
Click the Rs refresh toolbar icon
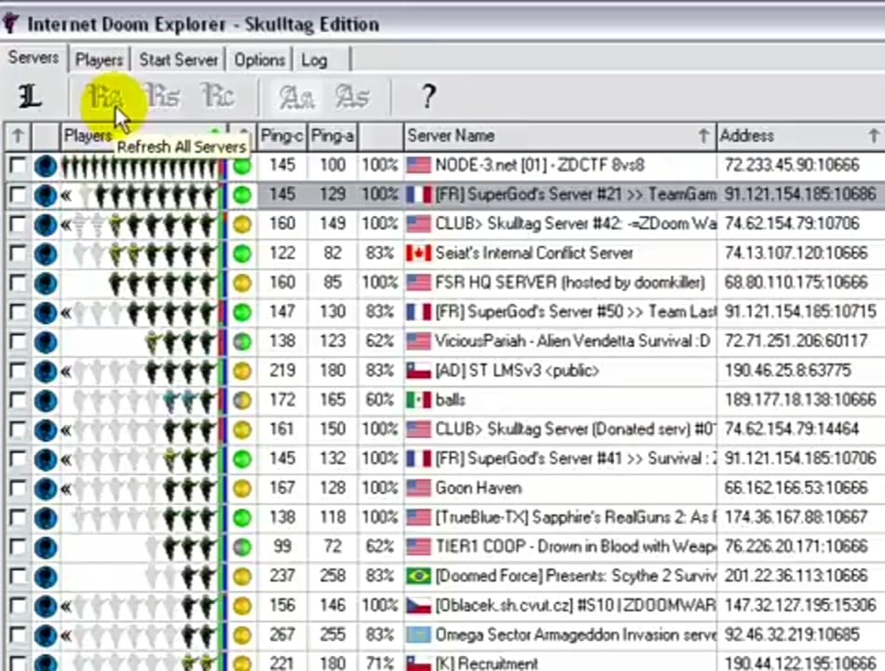(x=162, y=96)
